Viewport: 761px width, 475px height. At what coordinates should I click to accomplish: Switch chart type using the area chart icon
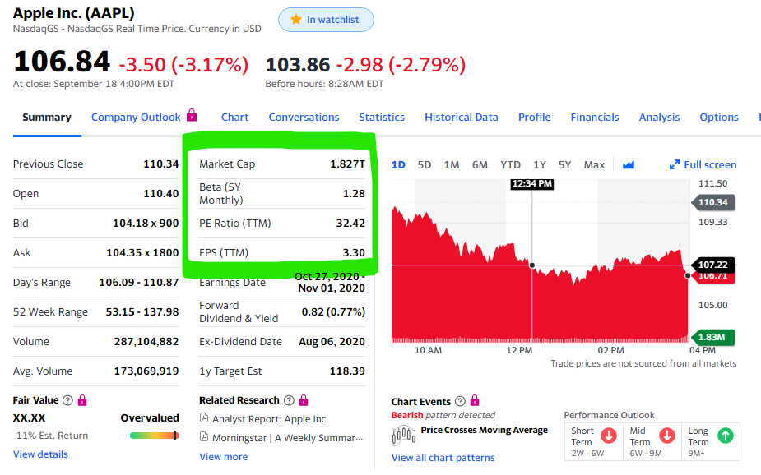click(x=629, y=165)
